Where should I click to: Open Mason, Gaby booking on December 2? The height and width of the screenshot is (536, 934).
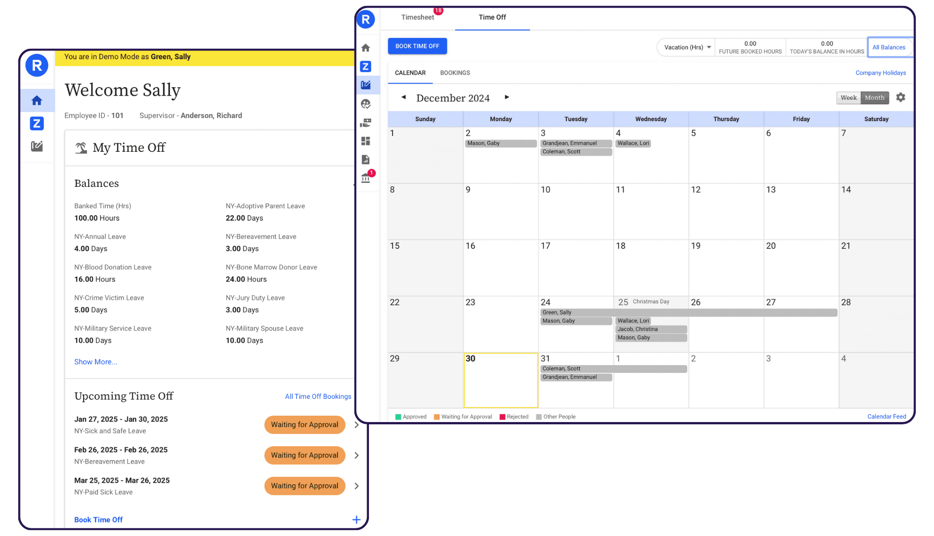pos(501,144)
